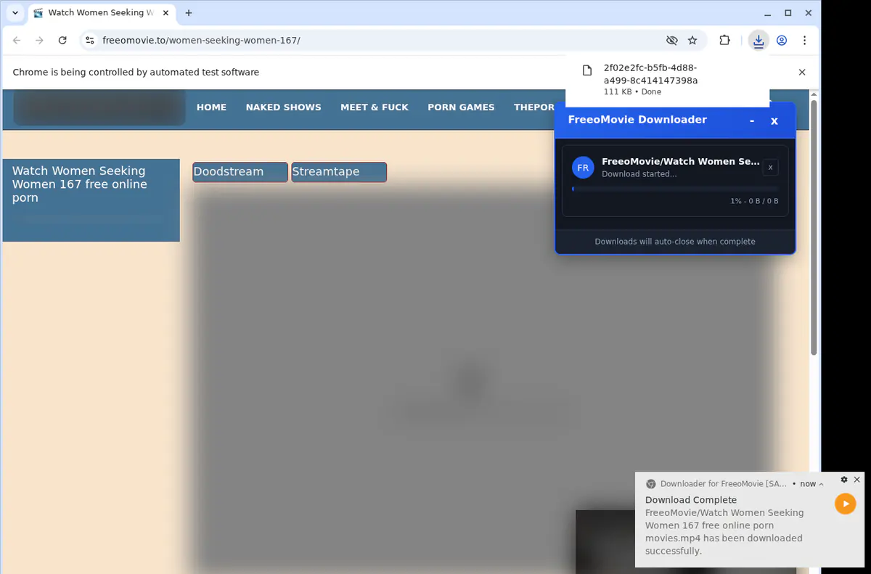
Task: Click the orange play icon in notification
Action: click(845, 504)
